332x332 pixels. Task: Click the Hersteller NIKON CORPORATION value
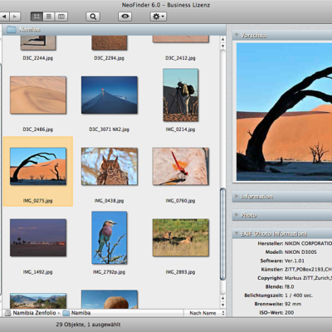308,243
